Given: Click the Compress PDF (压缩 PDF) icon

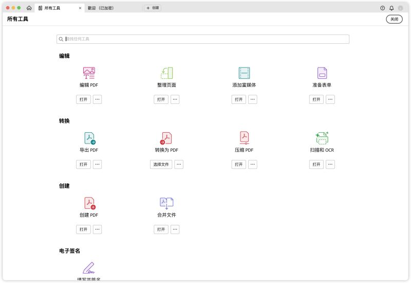Looking at the screenshot, I should click(x=244, y=138).
